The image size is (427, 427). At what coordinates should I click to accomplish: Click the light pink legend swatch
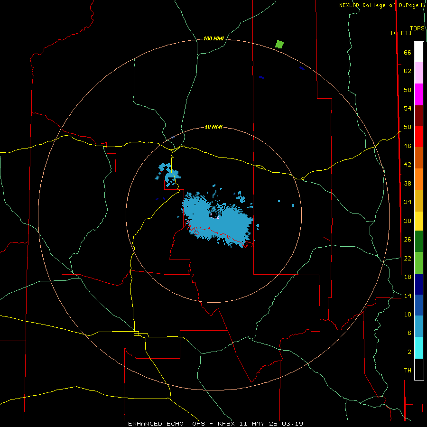[419, 73]
